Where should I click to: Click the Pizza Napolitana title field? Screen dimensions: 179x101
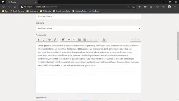click(x=88, y=16)
